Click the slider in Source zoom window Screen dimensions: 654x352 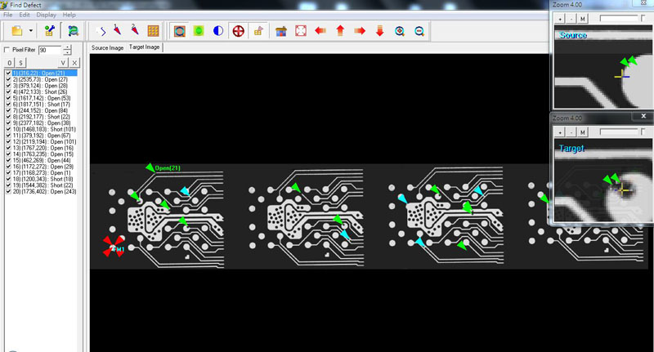[618, 17]
